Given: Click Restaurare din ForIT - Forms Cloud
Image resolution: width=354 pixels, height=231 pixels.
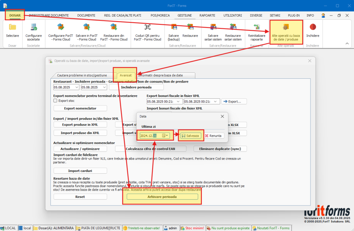Looking at the screenshot, I should click(114, 32).
